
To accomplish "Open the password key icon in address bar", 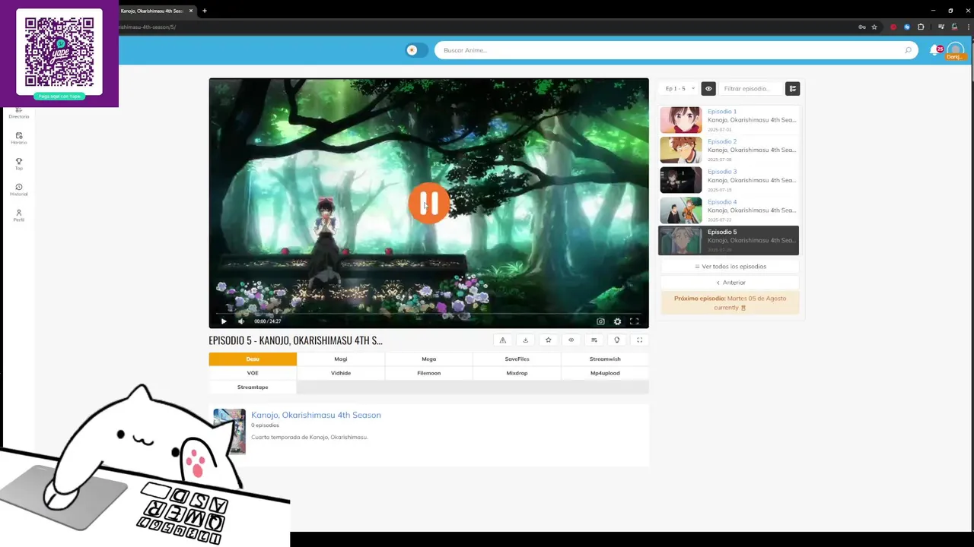I will coord(861,27).
